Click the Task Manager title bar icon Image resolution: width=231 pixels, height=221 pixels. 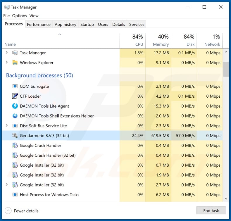[7, 7]
